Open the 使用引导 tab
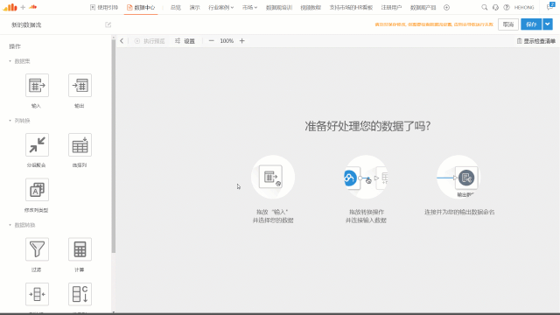Viewport: 560px width, 315px height. click(104, 8)
